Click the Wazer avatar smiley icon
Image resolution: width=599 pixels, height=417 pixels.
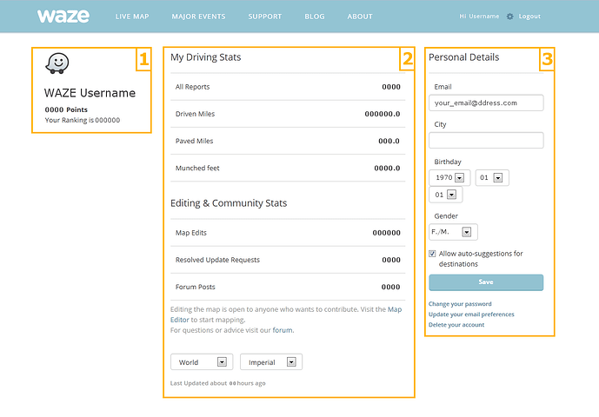(57, 64)
